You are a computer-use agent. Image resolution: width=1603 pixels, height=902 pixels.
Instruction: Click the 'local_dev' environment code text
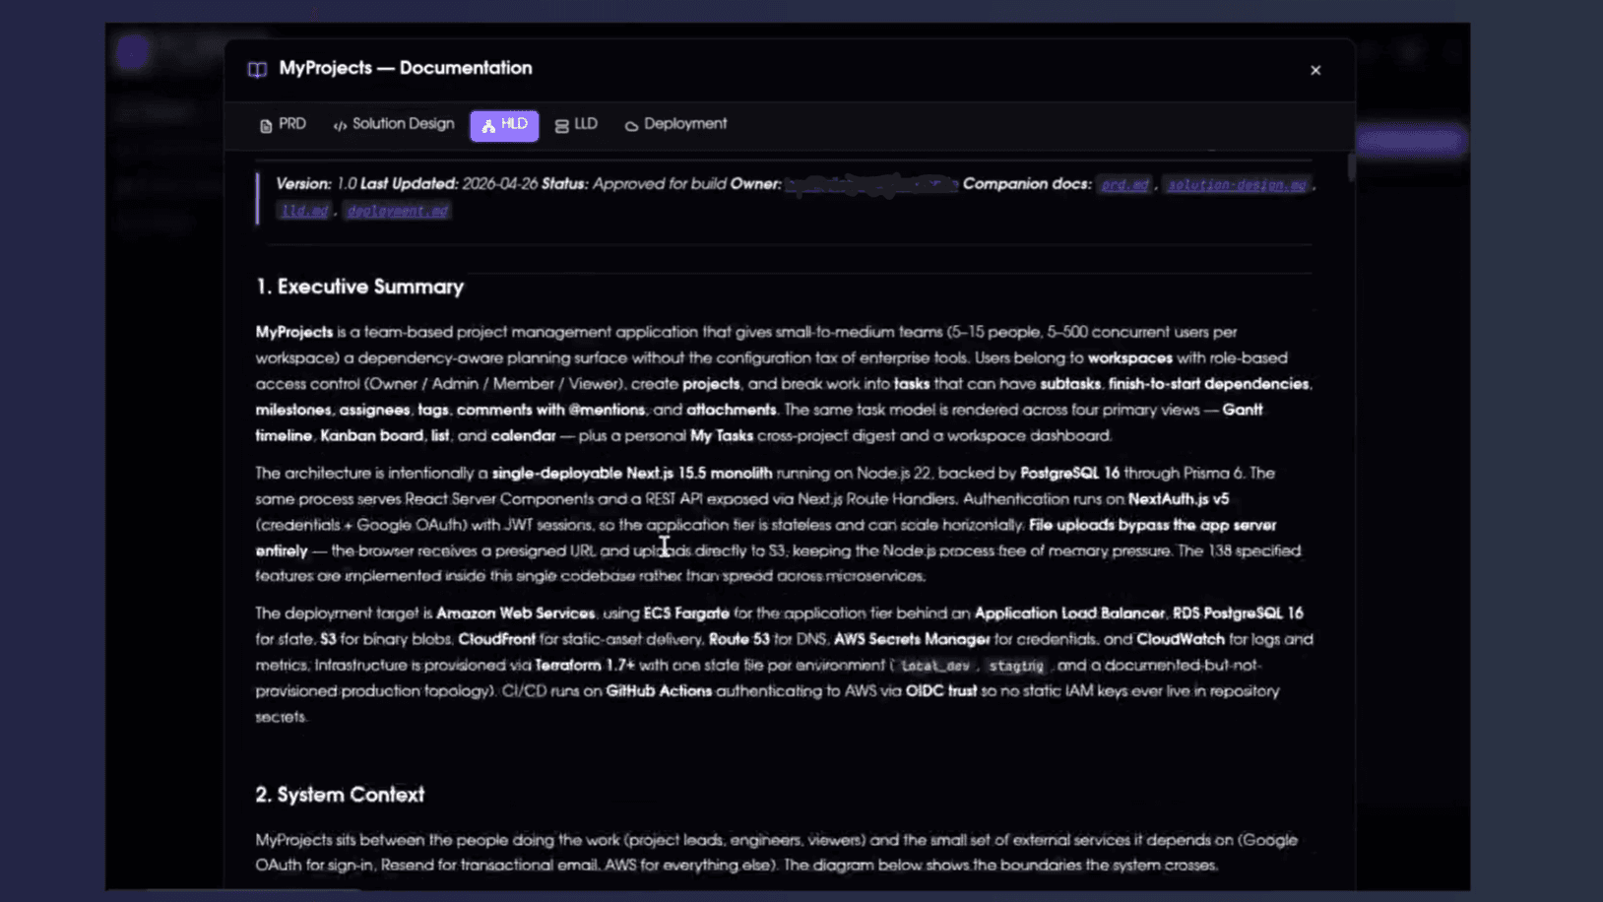click(936, 667)
